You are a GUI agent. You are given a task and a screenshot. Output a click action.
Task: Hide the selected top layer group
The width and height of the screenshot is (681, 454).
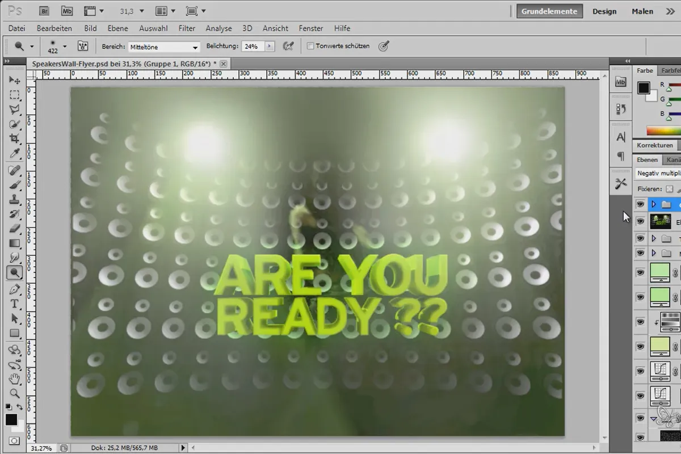tap(641, 204)
